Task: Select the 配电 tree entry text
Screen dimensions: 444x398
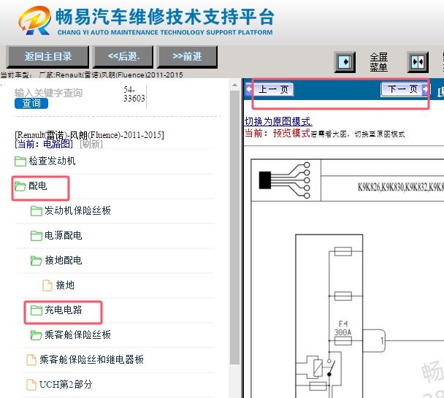Action: click(x=38, y=186)
